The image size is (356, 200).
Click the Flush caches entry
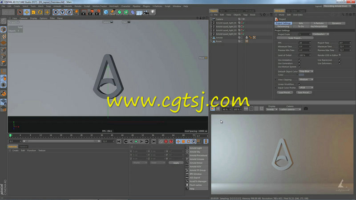pos(196,185)
